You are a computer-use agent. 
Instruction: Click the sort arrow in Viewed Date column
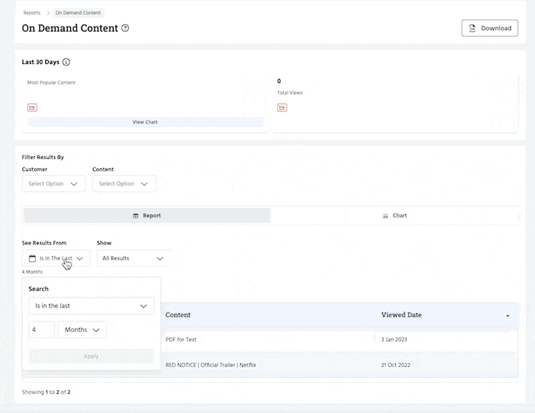coord(508,315)
